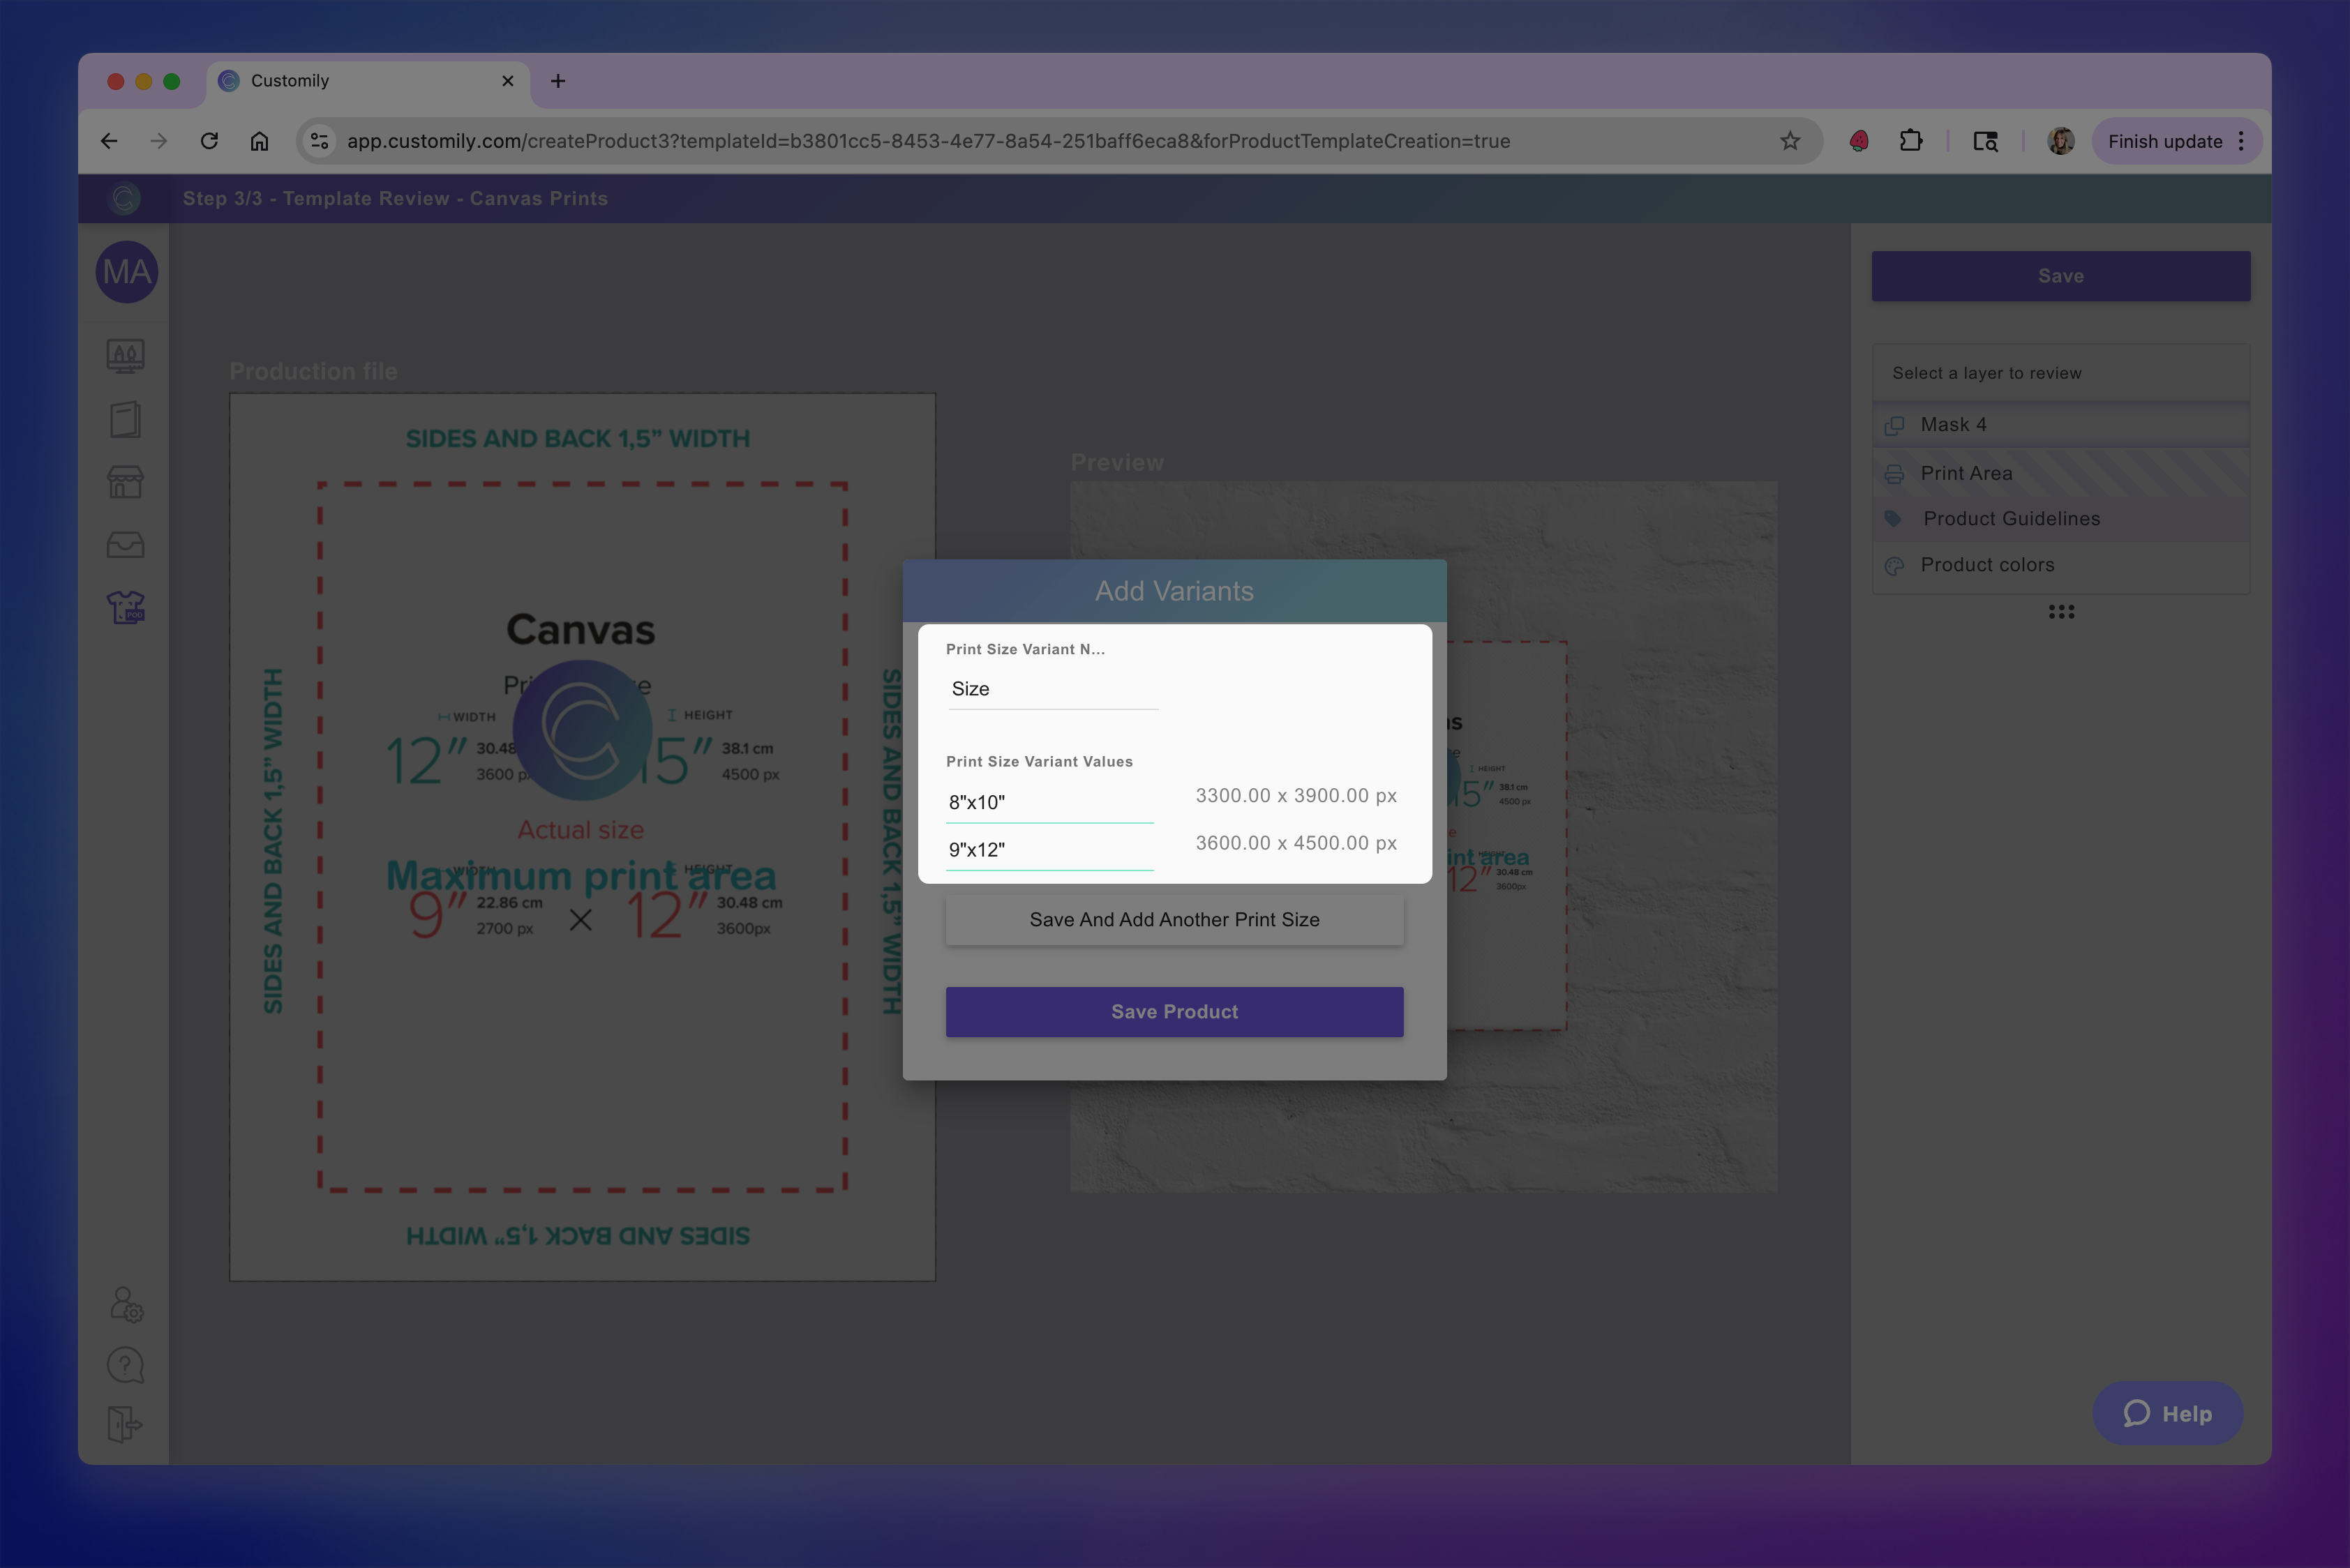The height and width of the screenshot is (1568, 2350).
Task: Click the t-shirt POD products sidebar icon
Action: pos(125,607)
